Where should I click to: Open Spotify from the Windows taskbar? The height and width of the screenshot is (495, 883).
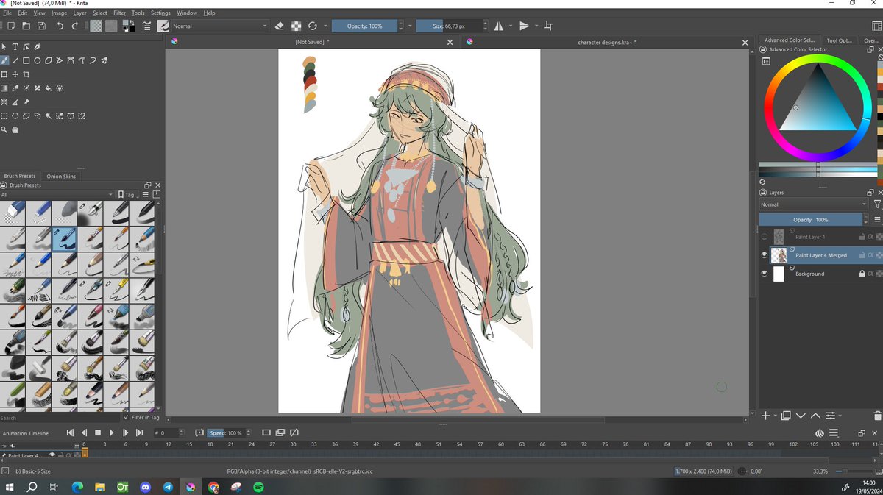pyautogui.click(x=259, y=487)
